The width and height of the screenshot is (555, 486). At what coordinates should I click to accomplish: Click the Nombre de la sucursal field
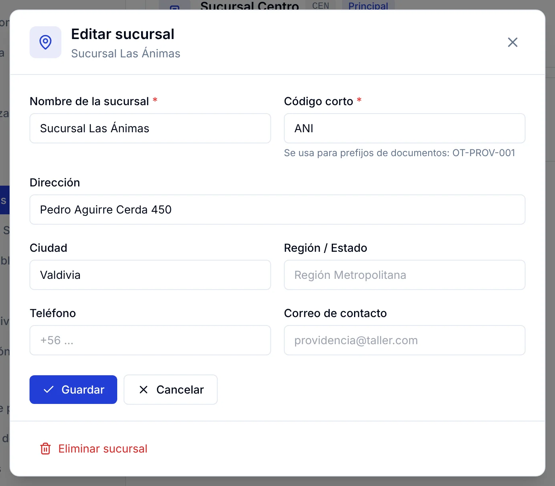click(150, 128)
